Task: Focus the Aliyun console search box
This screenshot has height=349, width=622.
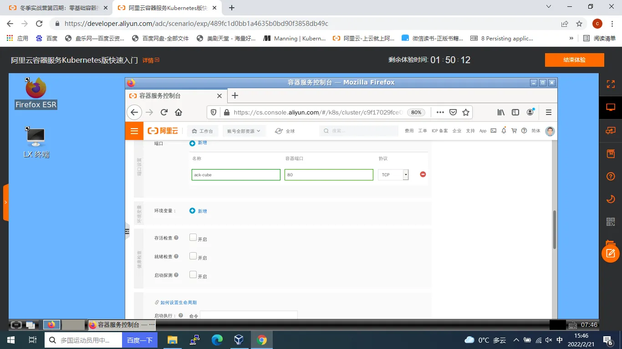Action: coord(359,131)
